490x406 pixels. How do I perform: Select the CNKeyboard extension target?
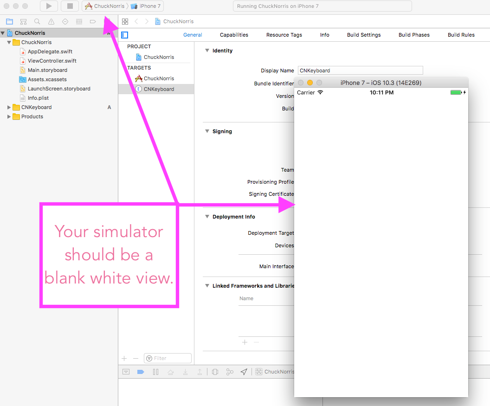156,89
